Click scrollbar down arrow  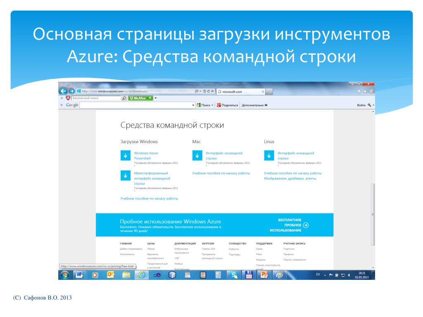pyautogui.click(x=373, y=268)
